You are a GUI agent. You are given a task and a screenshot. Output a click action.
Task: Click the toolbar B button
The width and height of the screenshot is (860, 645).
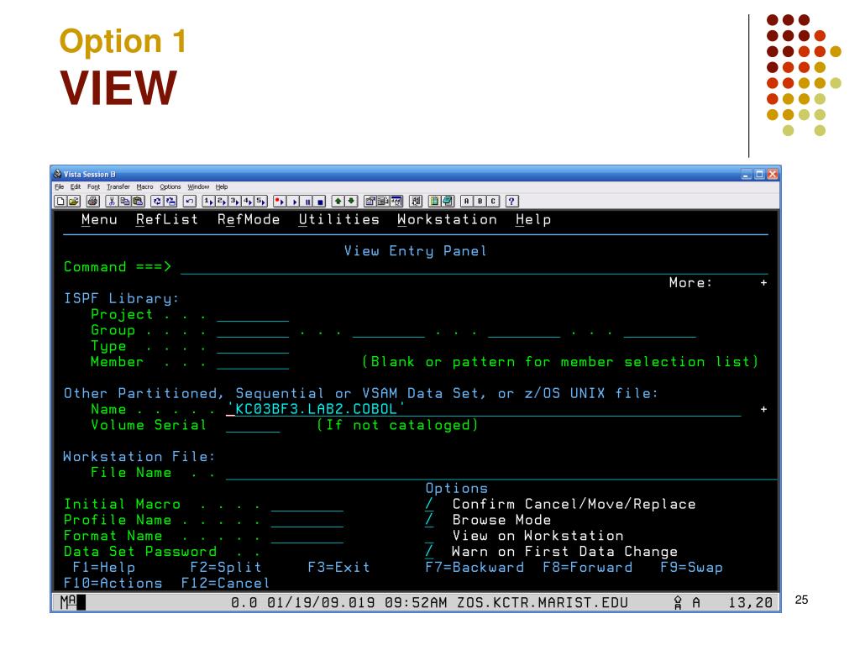[480, 202]
